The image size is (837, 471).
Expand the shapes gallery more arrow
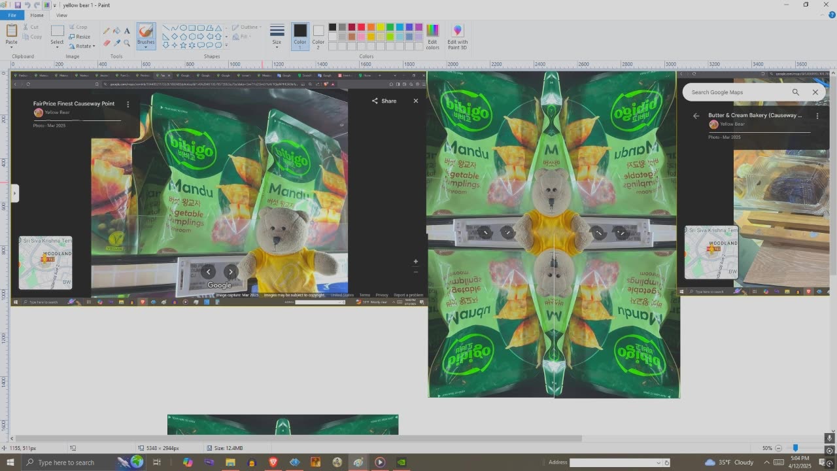(226, 45)
